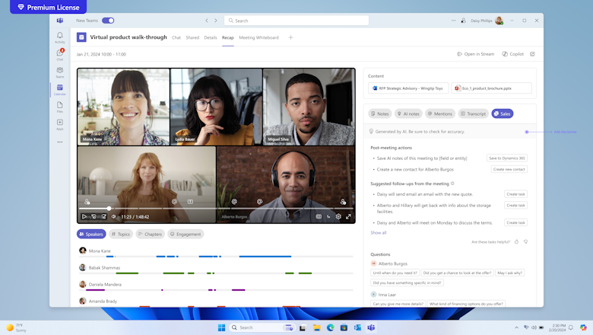Open the more options ellipsis menu
Image resolution: width=593 pixels, height=335 pixels.
pos(452,21)
